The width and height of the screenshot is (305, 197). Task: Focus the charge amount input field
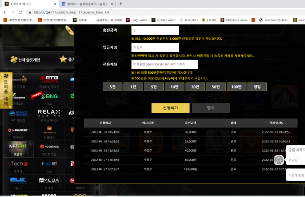[x=155, y=31]
